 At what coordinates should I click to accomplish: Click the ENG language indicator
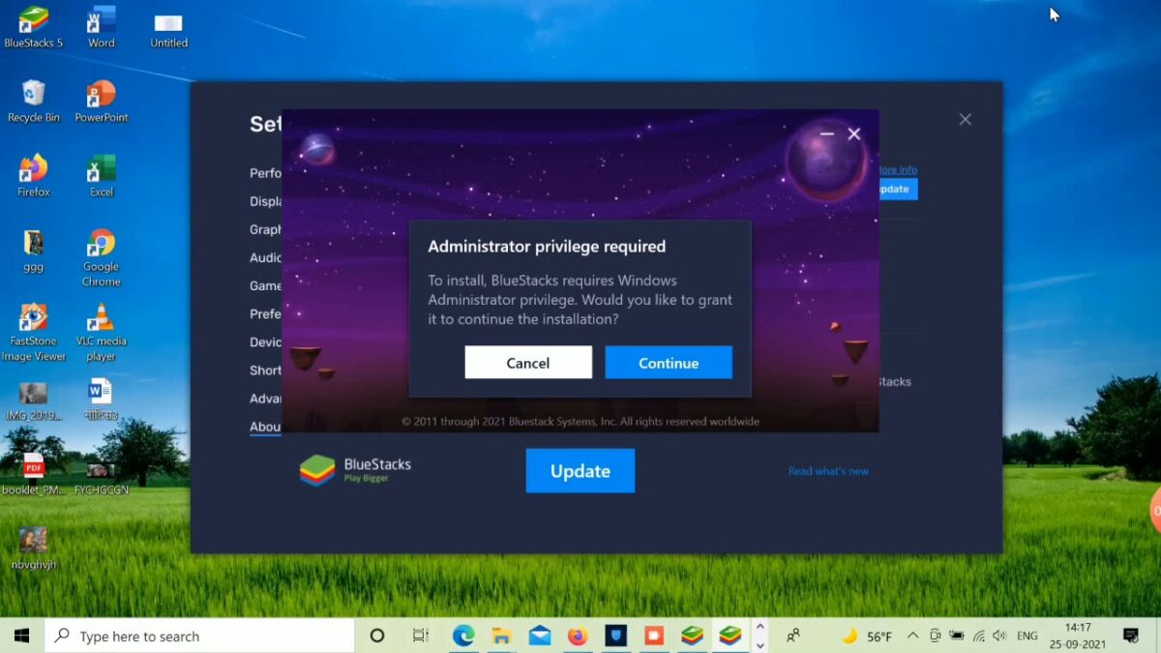click(1027, 636)
